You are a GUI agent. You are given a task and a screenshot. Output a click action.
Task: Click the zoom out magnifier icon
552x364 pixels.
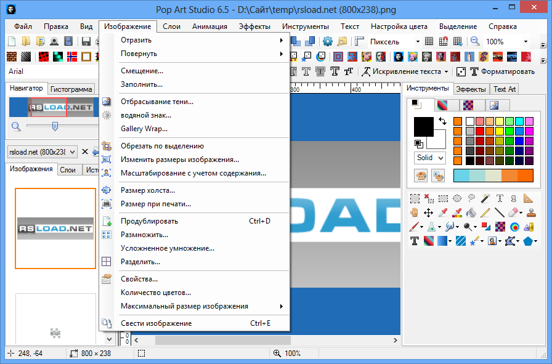coord(475,41)
